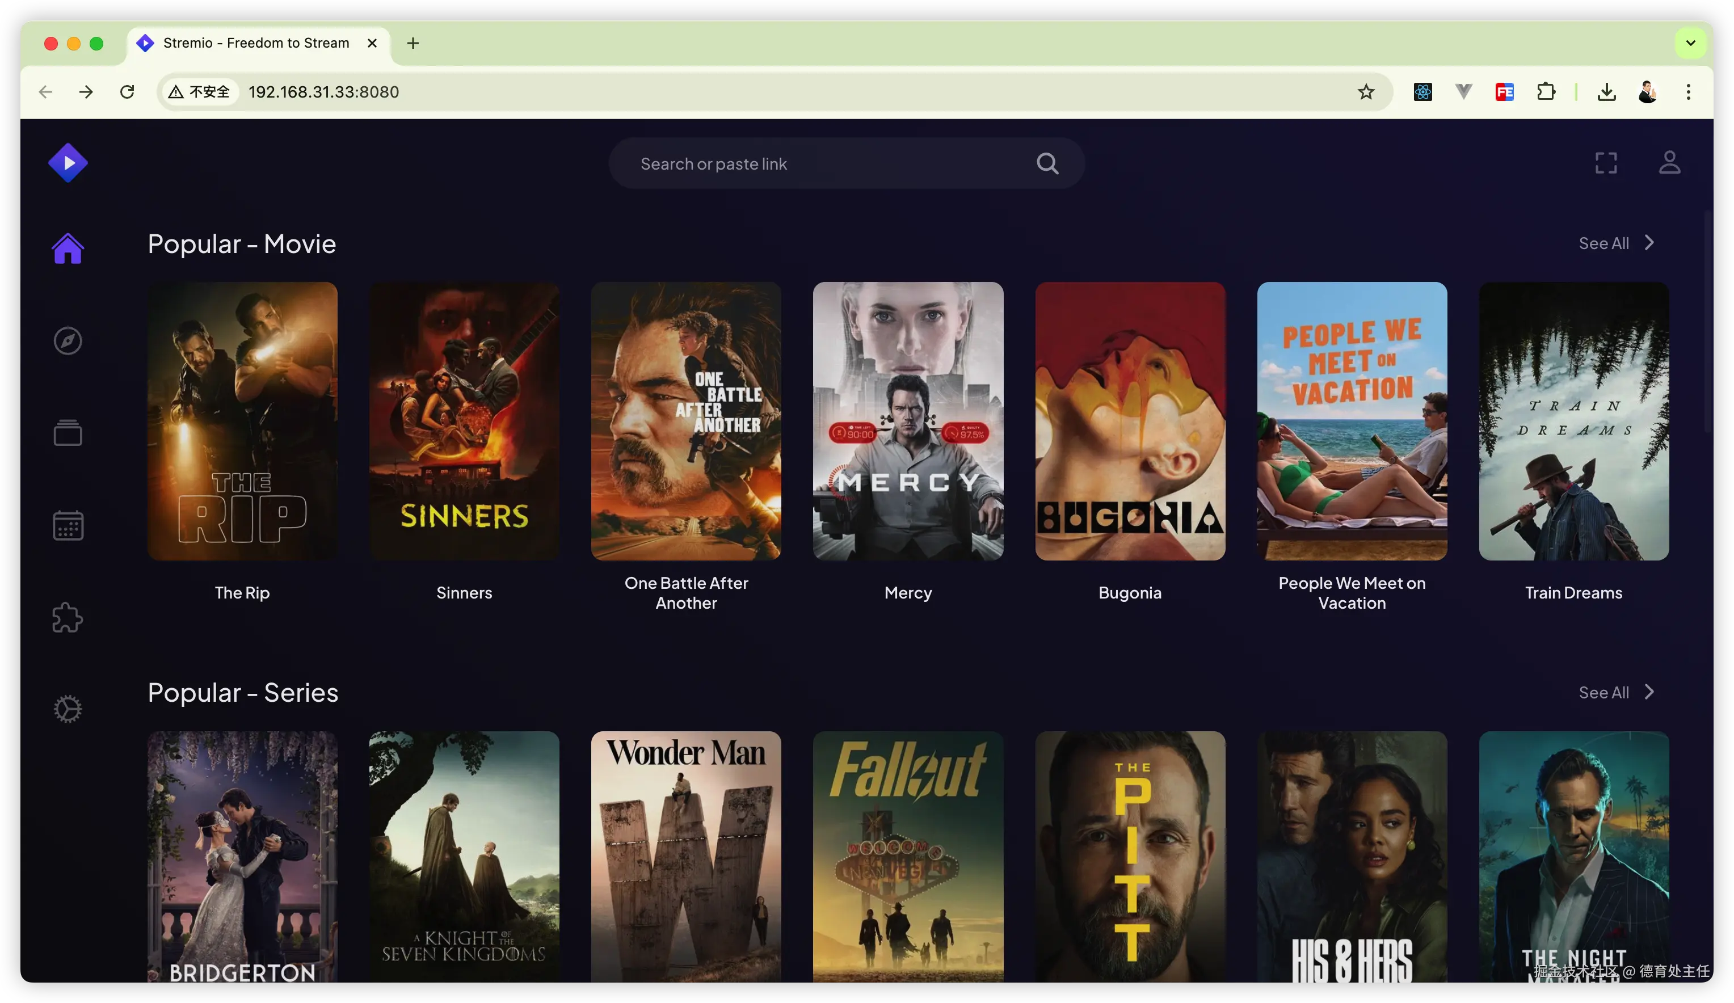
Task: Click the Stremio logo icon
Action: click(x=68, y=163)
